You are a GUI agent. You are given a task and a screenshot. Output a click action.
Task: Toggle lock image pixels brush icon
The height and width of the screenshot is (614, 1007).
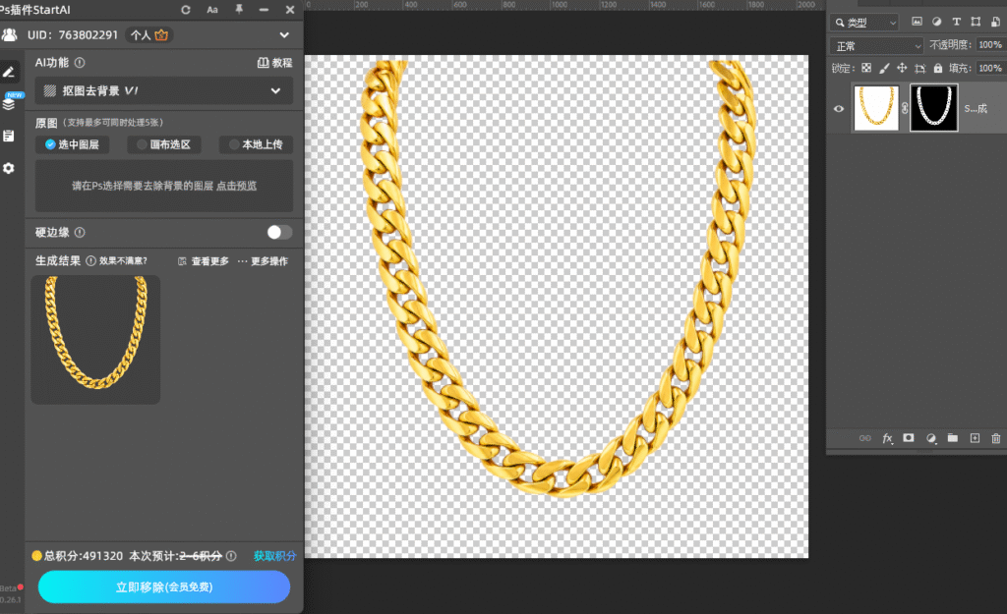tap(884, 68)
